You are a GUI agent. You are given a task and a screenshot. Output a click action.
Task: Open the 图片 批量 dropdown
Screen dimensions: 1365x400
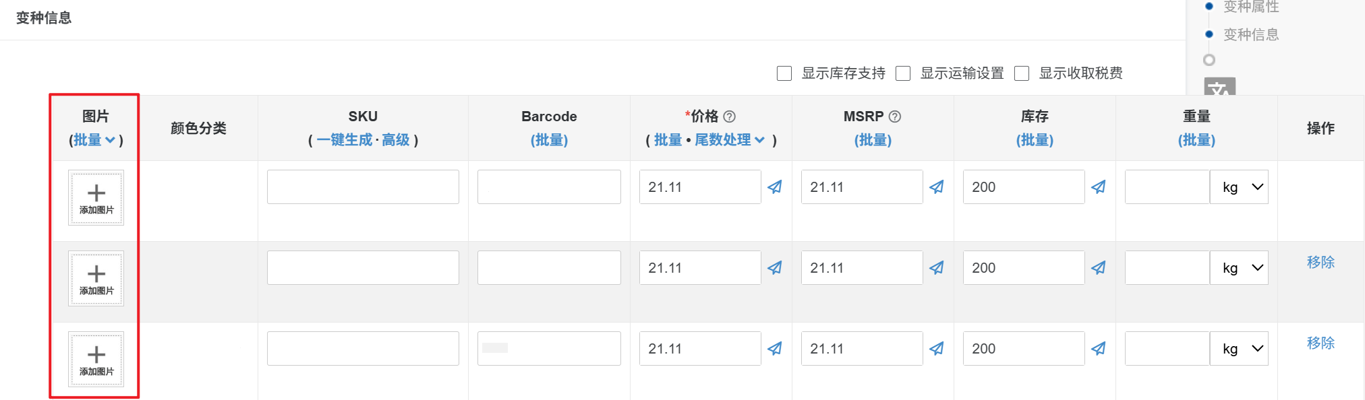94,140
